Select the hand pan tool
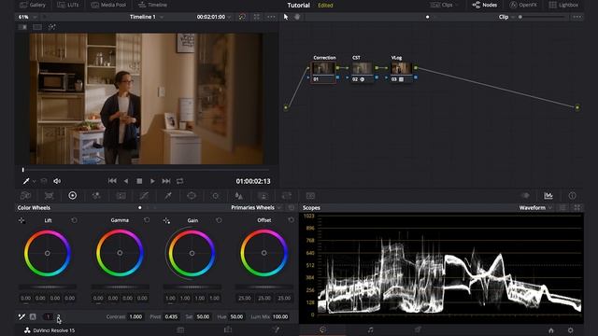The height and width of the screenshot is (336, 598). (x=297, y=17)
